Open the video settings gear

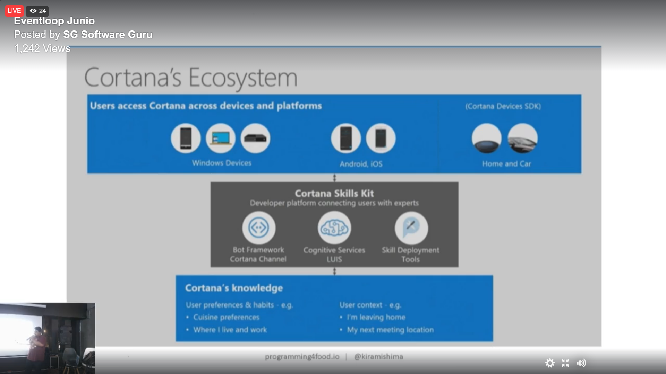coord(550,363)
